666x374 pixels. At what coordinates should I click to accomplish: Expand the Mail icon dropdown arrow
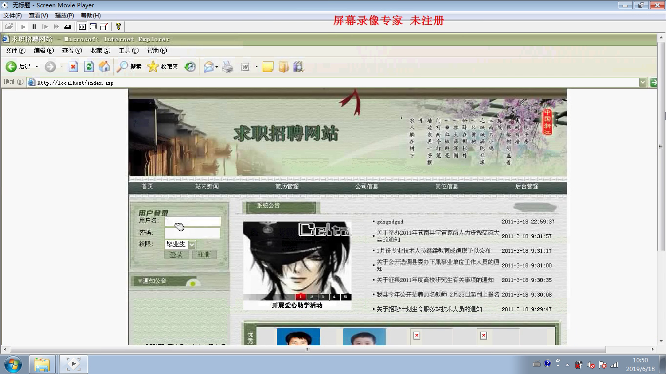217,67
